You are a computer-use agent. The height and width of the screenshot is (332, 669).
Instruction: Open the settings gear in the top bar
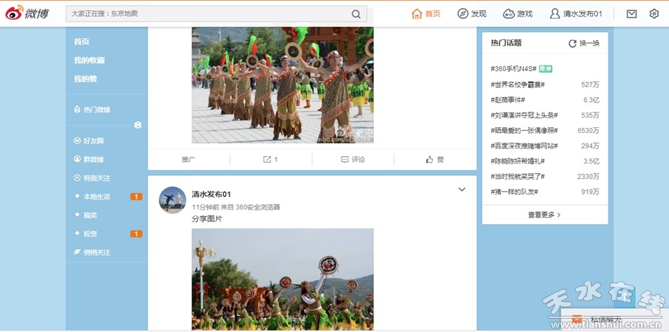coord(654,13)
